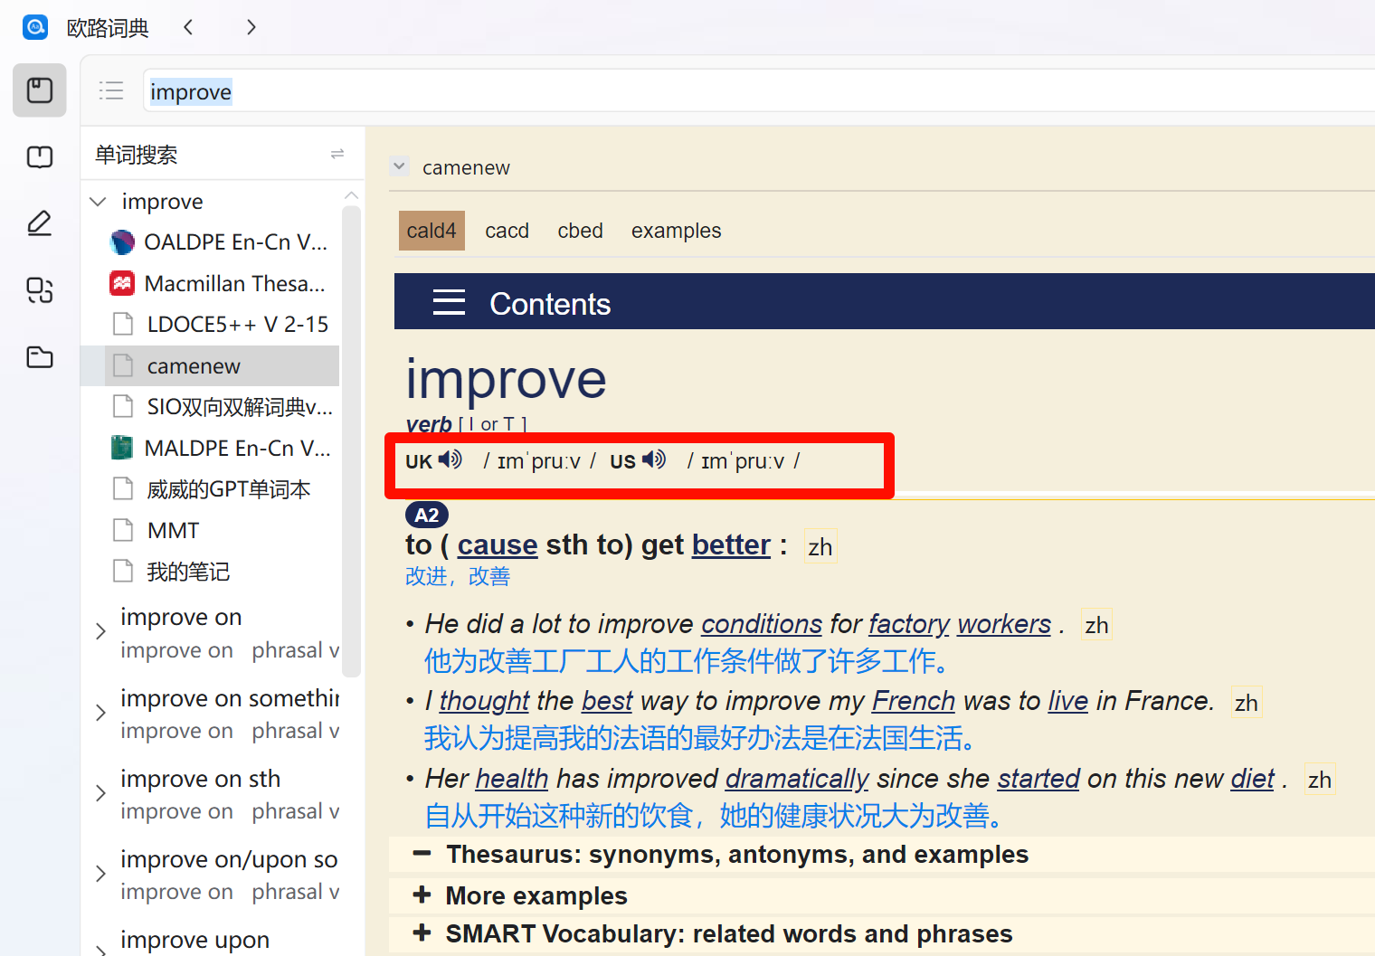
Task: Open the Contents hamburger menu icon
Action: (x=449, y=302)
